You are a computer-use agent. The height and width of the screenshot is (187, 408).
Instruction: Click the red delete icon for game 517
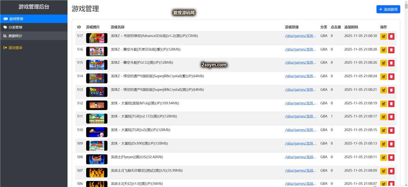391,36
